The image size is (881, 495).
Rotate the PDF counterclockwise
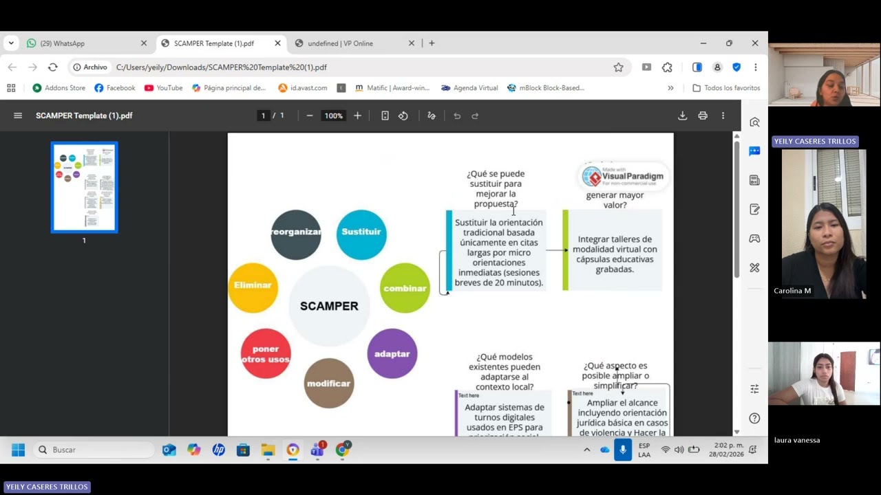point(403,115)
